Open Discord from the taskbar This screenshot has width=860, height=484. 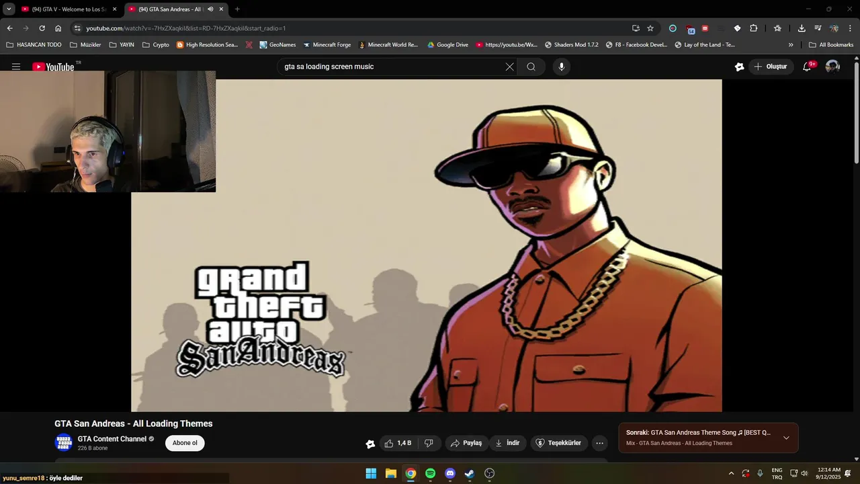(x=450, y=473)
